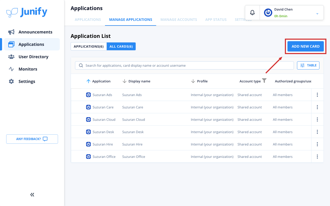The width and height of the screenshot is (330, 206).
Task: Click the Suzuran Office app icon
Action: (88, 157)
